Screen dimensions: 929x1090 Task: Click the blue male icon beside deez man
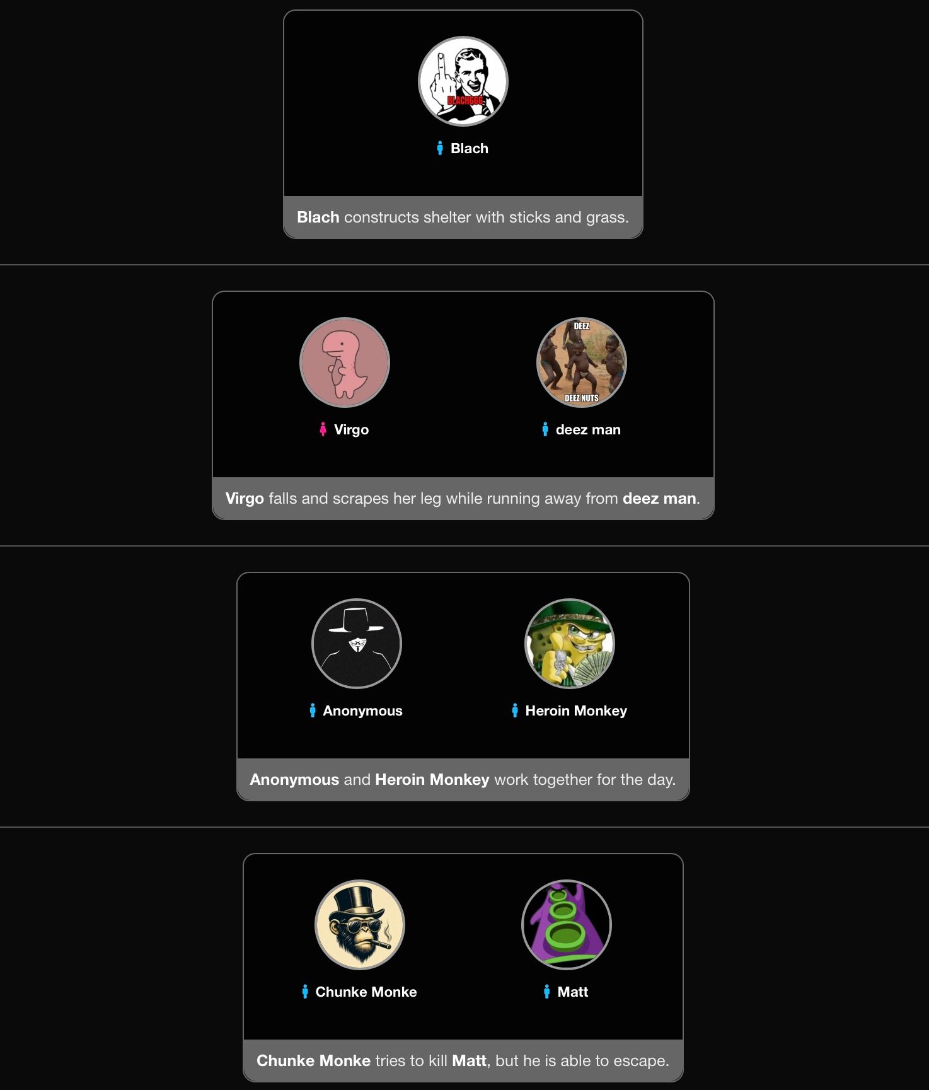tap(545, 429)
